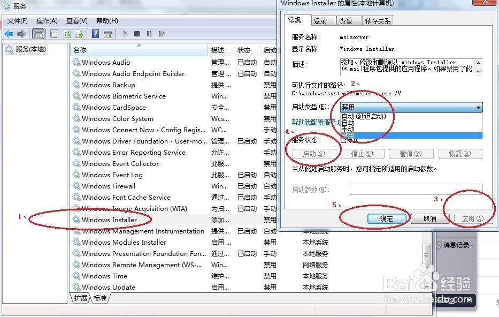499x317 pixels.
Task: Select the Windows Font Cache Service row
Action: tap(174, 197)
